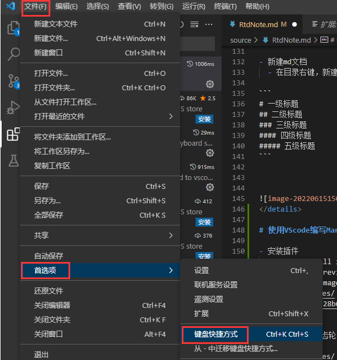The image size is (337, 360).
Task: Open the 选择(S) menu
Action: tap(98, 7)
